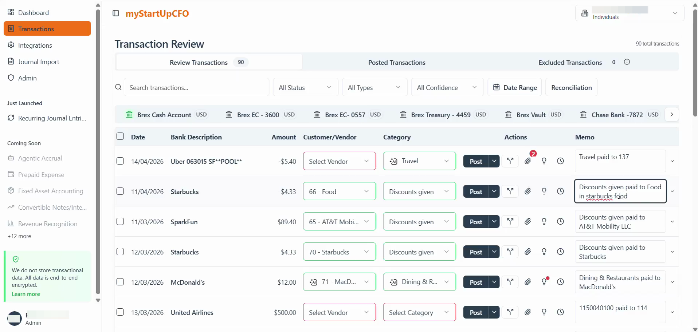Open Recurring Journal Entries in the sidebar

coord(47,118)
